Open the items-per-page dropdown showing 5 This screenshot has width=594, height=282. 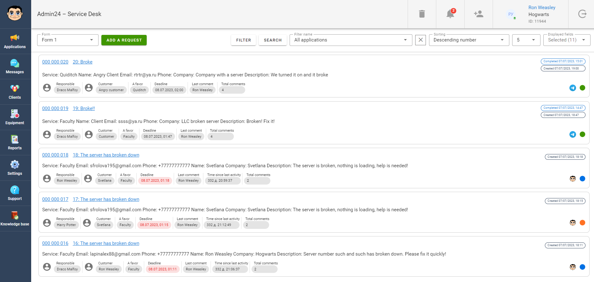click(526, 40)
